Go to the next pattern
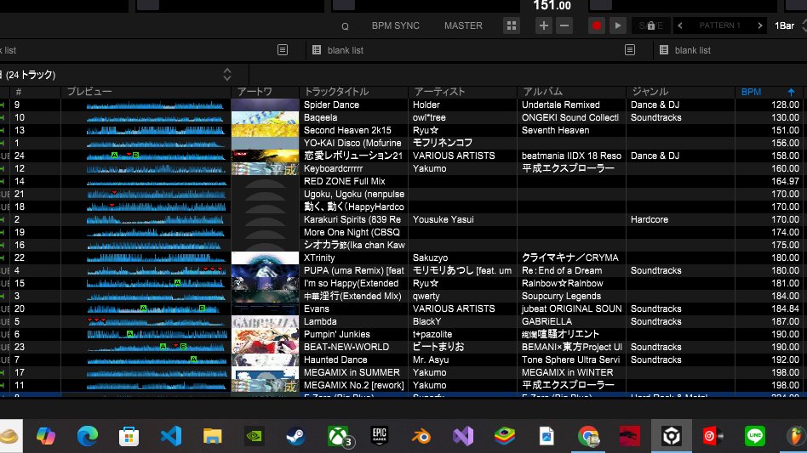The height and width of the screenshot is (453, 807). click(759, 25)
